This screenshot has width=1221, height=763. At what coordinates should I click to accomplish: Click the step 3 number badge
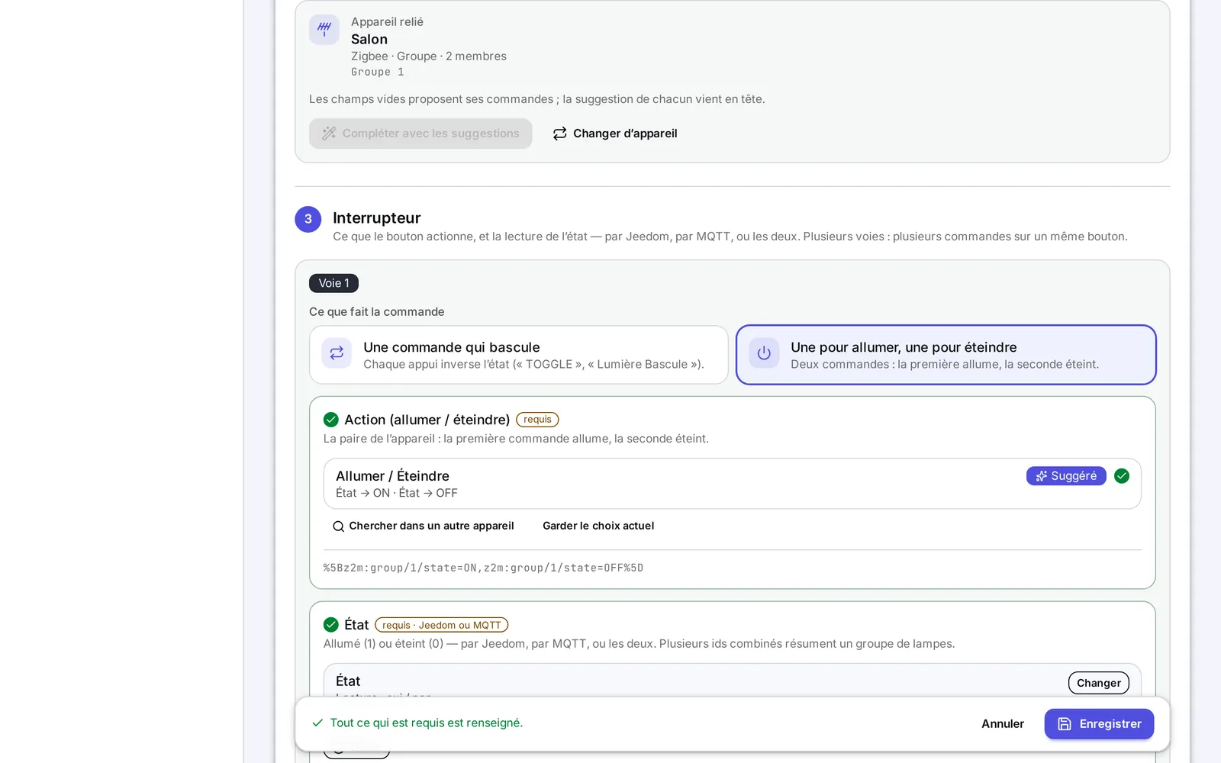308,219
